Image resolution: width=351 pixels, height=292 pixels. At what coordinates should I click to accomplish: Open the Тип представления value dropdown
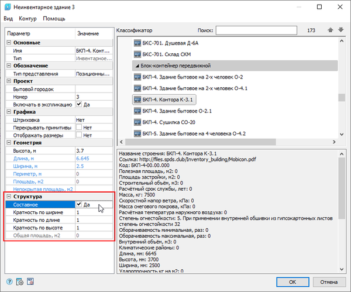pos(94,74)
